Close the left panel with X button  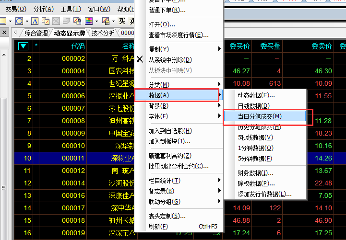4,33
